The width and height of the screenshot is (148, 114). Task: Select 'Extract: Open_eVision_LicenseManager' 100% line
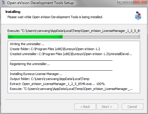(57, 84)
